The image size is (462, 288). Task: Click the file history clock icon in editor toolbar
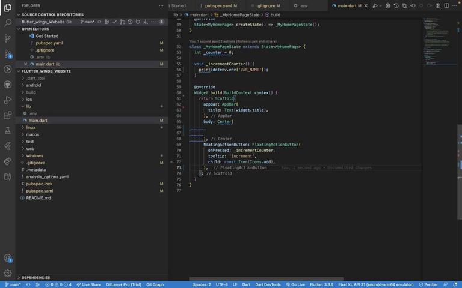396,5
